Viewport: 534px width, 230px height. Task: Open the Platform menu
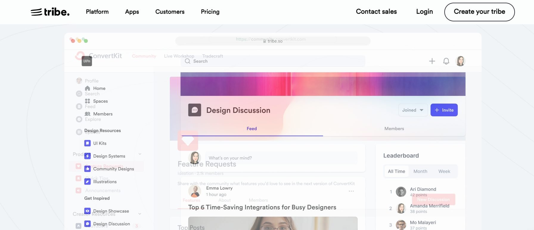pos(97,12)
